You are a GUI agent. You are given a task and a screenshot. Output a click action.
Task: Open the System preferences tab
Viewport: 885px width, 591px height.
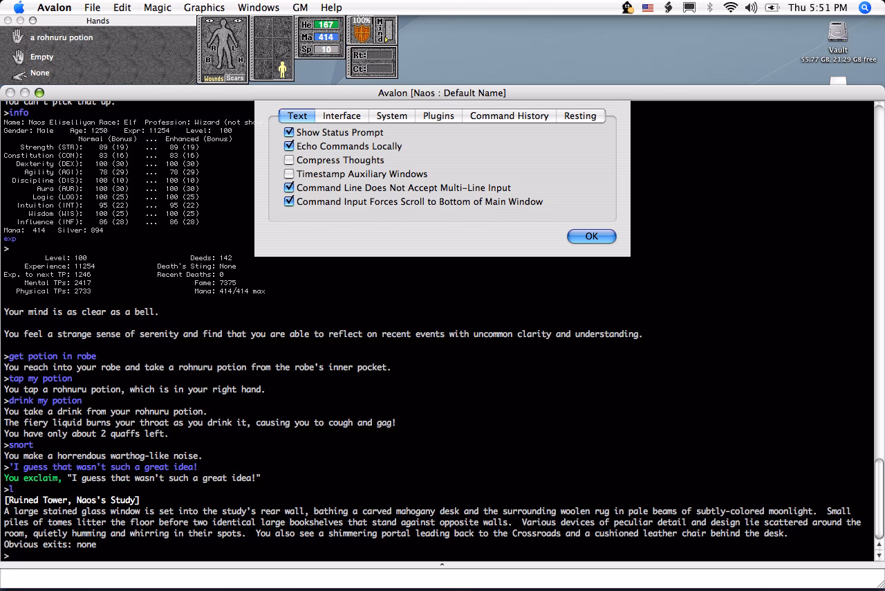pos(391,116)
